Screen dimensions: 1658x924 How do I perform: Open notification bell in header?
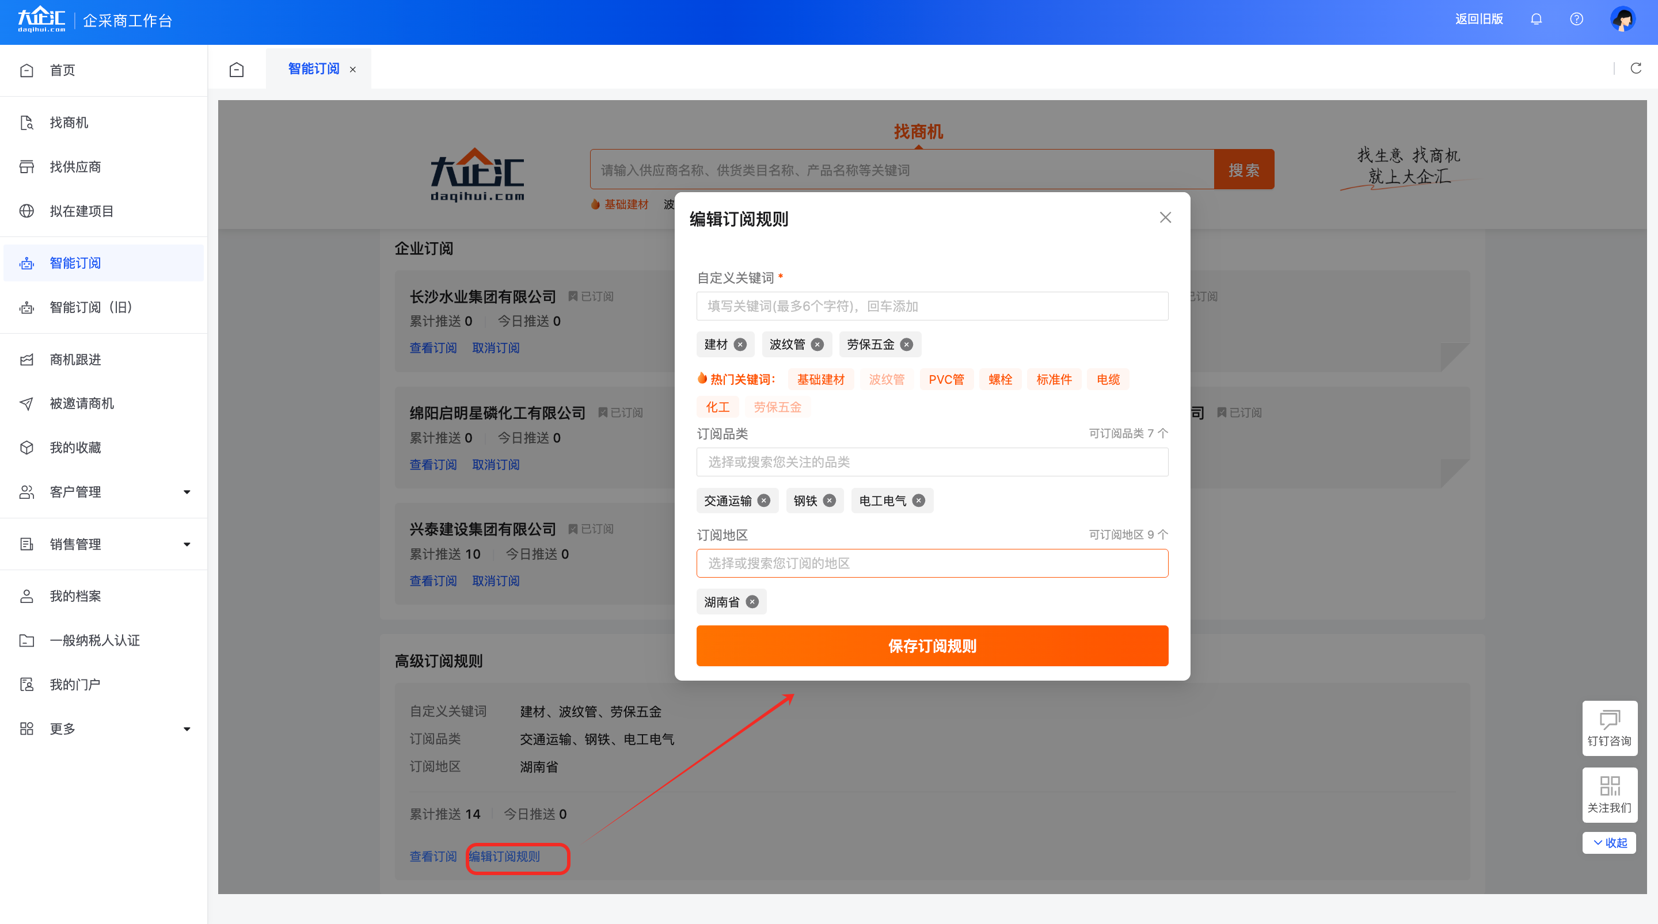1536,18
